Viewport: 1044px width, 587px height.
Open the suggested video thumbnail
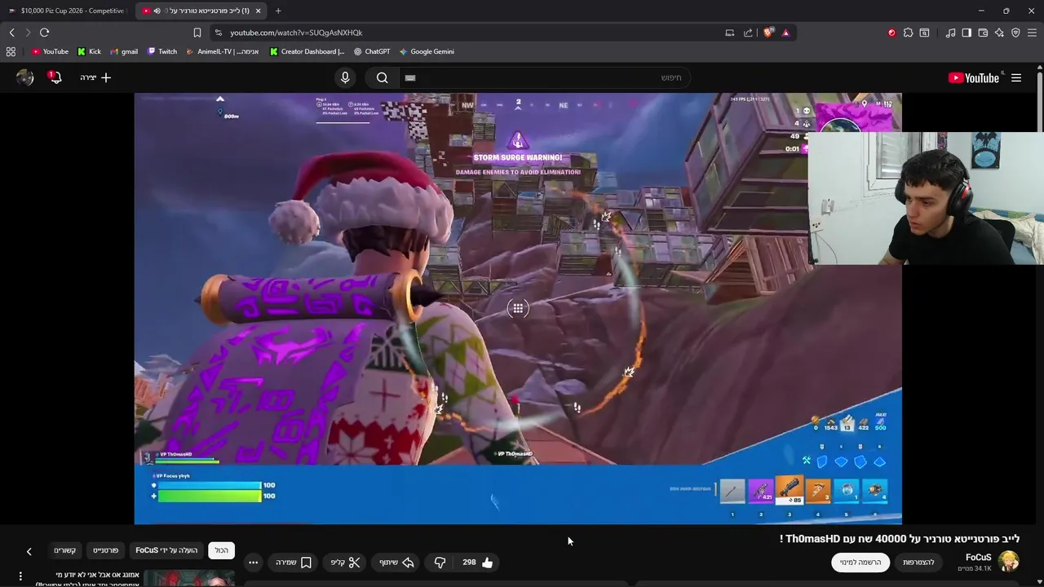[x=189, y=578]
